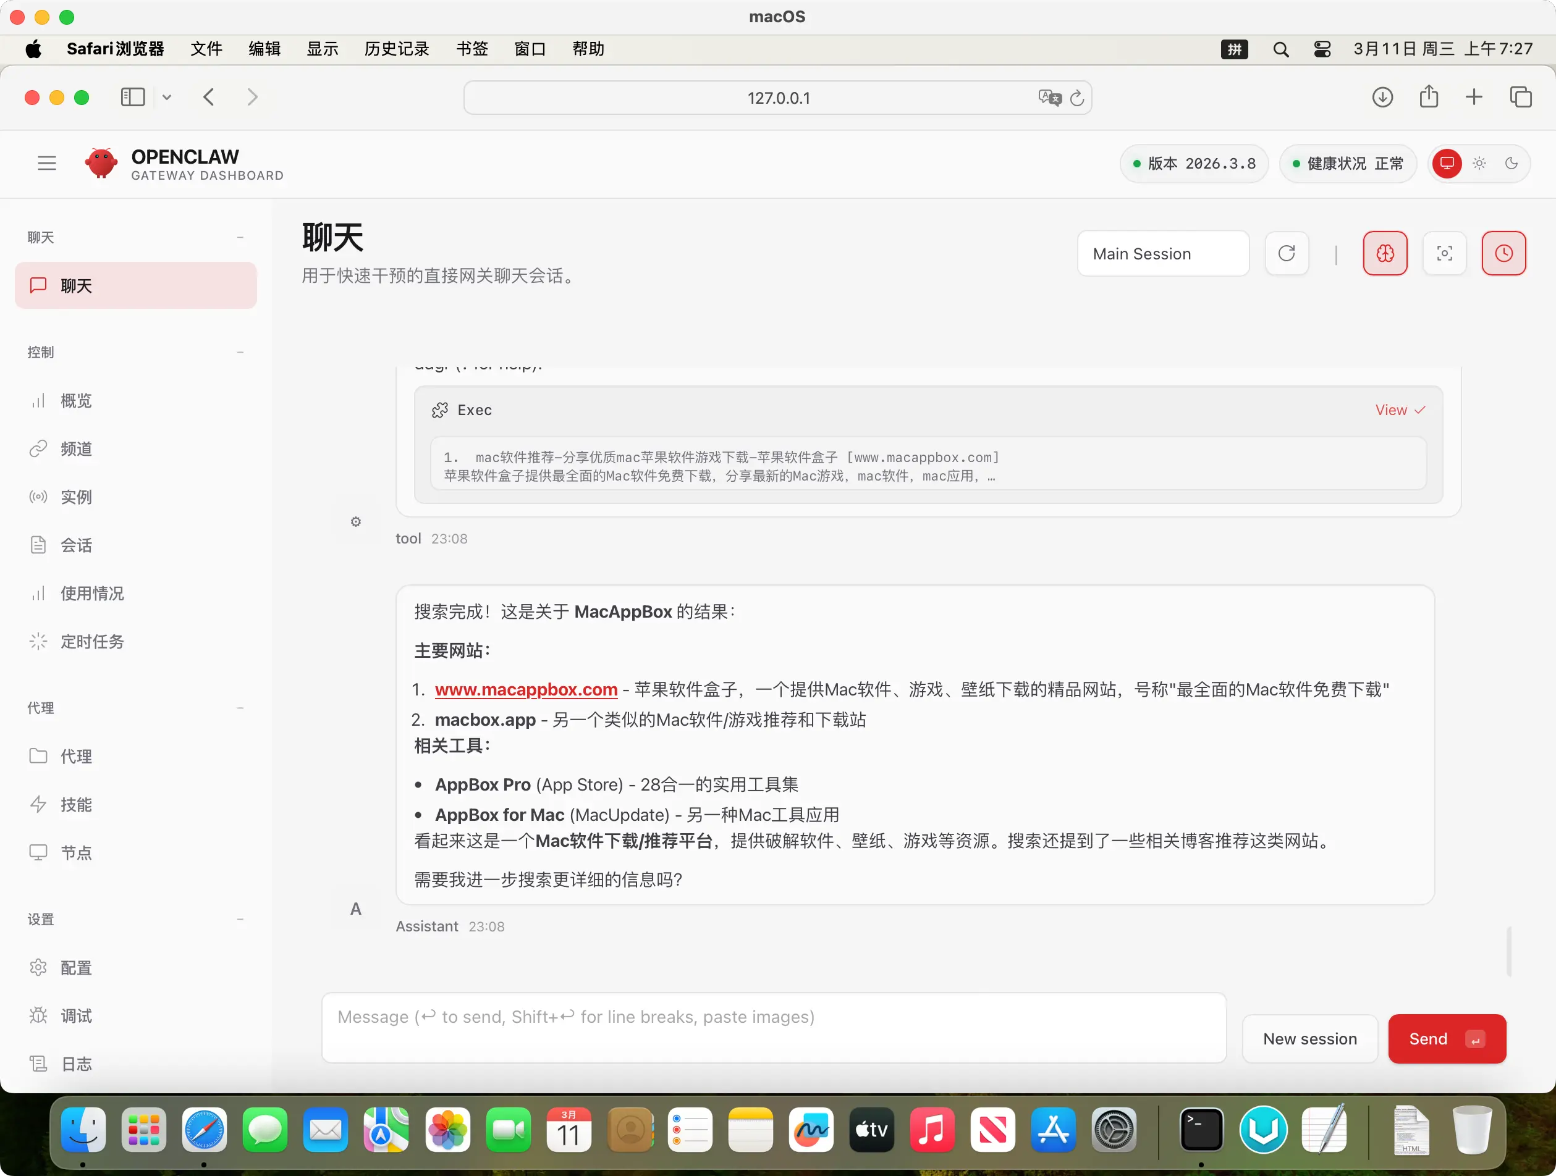Collapse the 代理 sidebar section

[x=240, y=708]
